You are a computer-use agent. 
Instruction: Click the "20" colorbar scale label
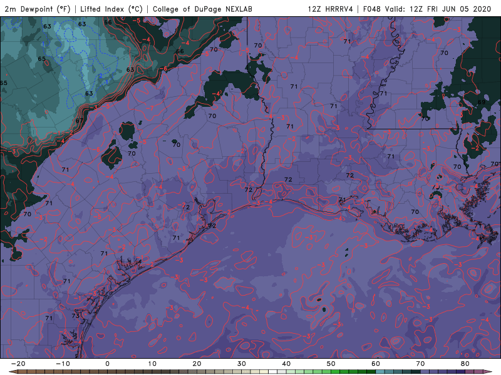pos(197,364)
